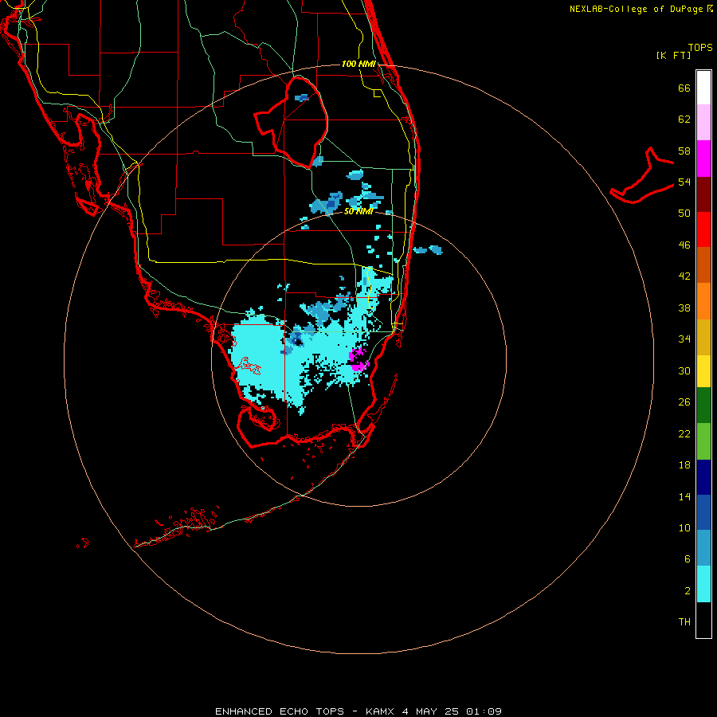Select the magenta legend swatch
Screen dimensions: 717x717
(x=703, y=159)
